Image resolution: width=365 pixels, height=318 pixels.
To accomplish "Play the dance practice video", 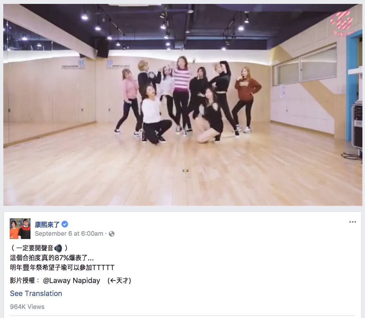I will [183, 105].
